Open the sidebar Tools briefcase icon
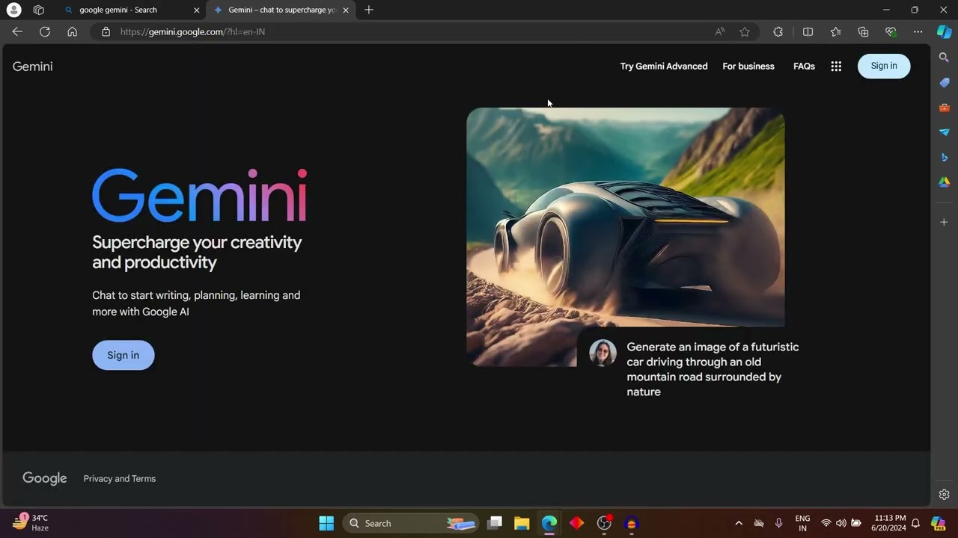Screen dimensions: 958x538 tap(945, 108)
